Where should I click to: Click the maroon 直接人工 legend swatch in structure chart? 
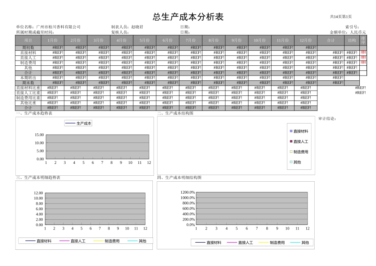point(292,142)
